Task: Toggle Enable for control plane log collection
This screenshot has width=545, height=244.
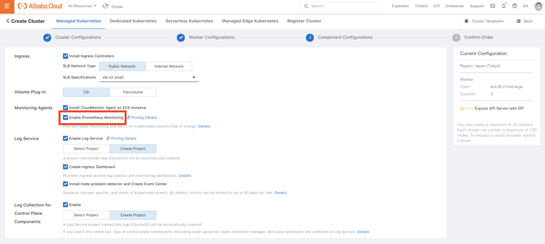Action: pos(65,205)
